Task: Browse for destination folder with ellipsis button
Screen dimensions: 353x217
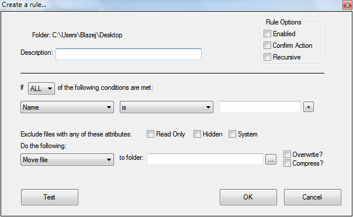Action: click(271, 159)
